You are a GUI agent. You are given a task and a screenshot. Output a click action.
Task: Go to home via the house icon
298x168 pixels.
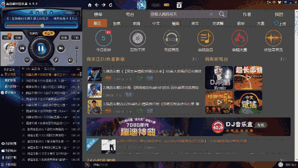tap(90, 5)
